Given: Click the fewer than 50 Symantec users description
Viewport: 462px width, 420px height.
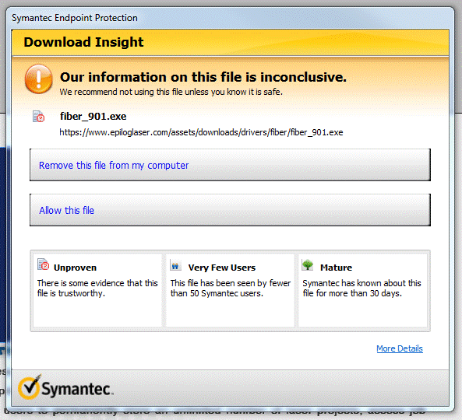Looking at the screenshot, I should 231,289.
